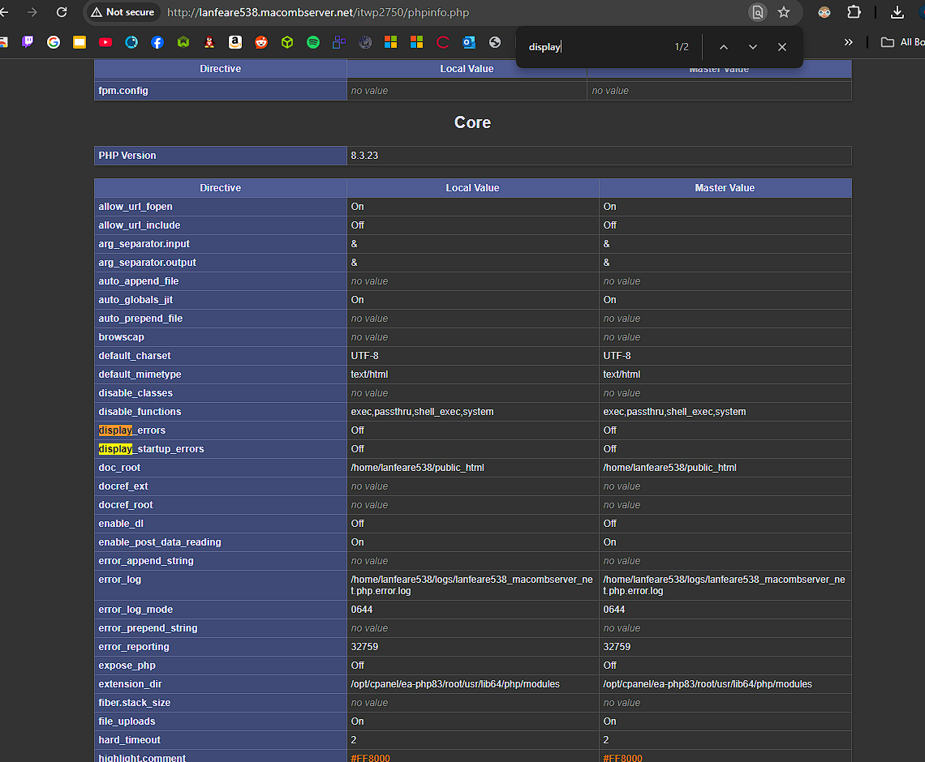Bookmark this page with the star icon

point(784,12)
